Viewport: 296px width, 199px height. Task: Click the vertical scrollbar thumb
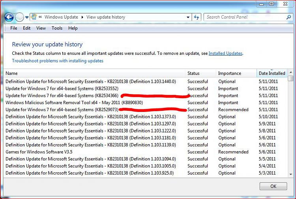(291, 78)
